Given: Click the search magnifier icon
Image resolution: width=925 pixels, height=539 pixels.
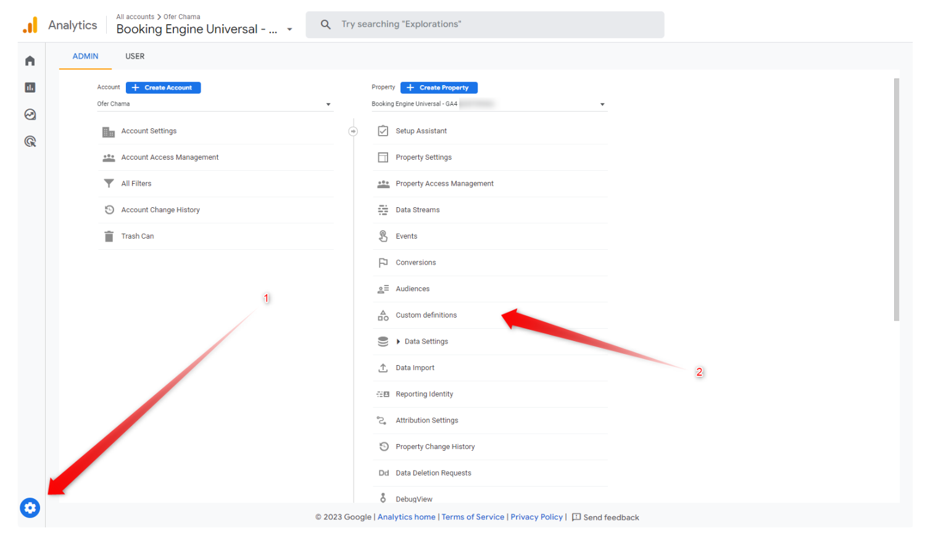Looking at the screenshot, I should (326, 25).
